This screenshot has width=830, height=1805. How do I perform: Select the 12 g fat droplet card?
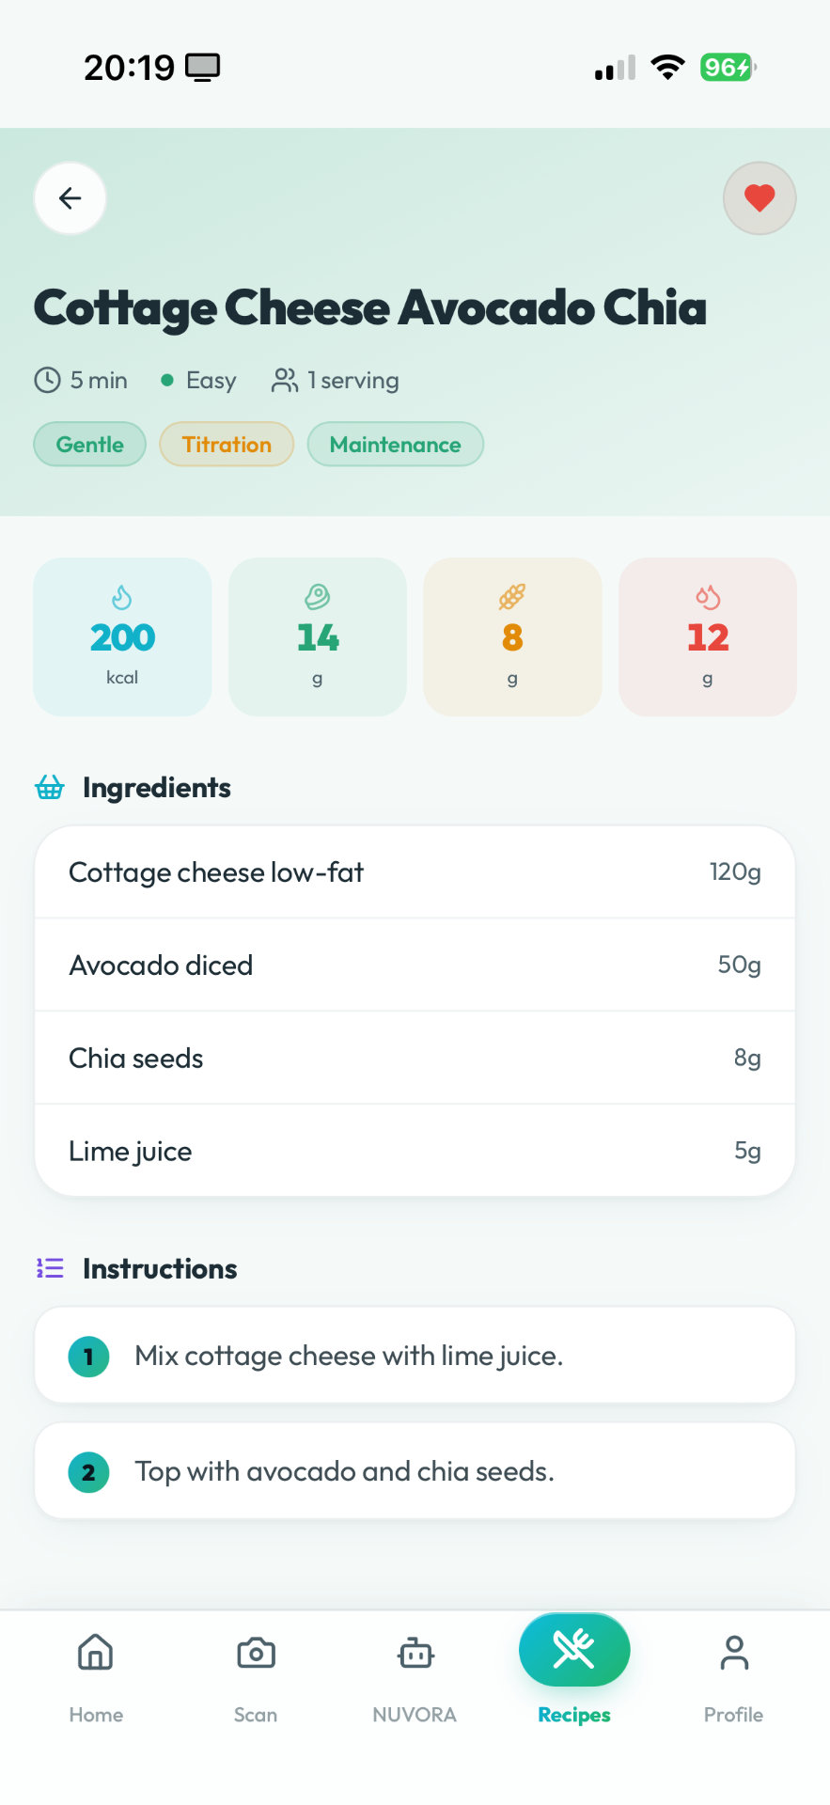point(708,636)
